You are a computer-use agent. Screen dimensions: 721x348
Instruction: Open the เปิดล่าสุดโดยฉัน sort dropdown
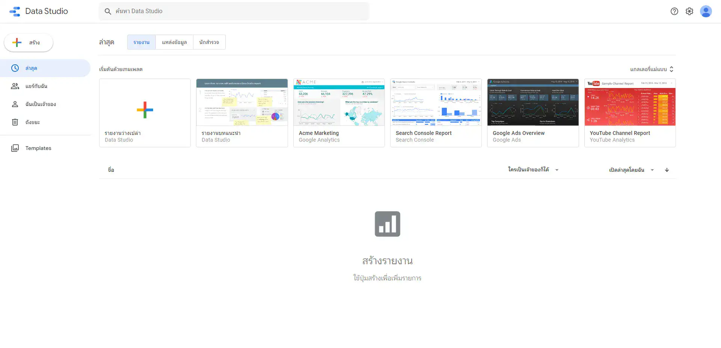631,170
